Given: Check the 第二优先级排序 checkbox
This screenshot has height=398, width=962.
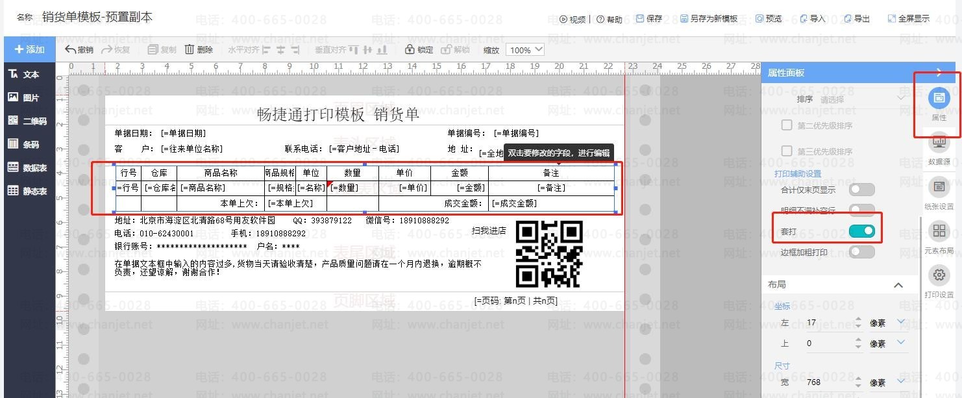Looking at the screenshot, I should coord(787,125).
